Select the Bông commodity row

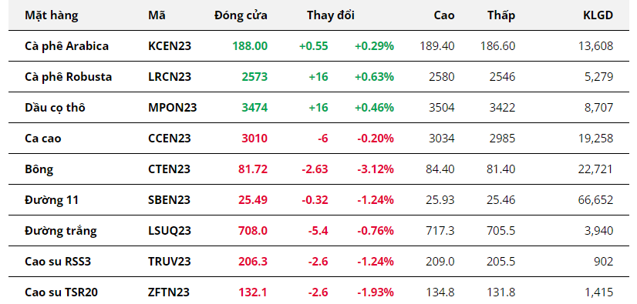[318, 169]
